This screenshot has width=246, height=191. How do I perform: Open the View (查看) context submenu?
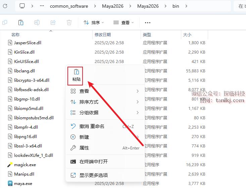(105, 91)
